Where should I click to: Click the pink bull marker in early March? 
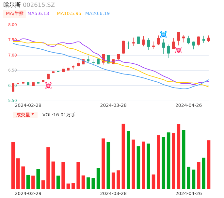pyautogui.click(x=48, y=86)
